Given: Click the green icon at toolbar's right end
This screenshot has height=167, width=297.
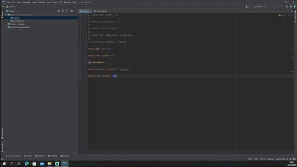Looking at the screenshot, I should 295,6.
